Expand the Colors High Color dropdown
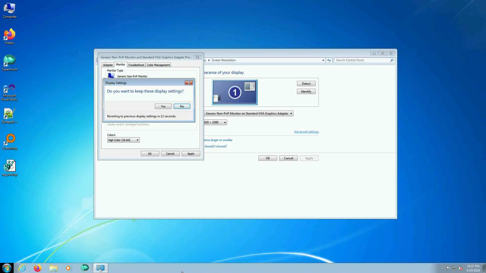This screenshot has width=486, height=273. pyautogui.click(x=123, y=140)
